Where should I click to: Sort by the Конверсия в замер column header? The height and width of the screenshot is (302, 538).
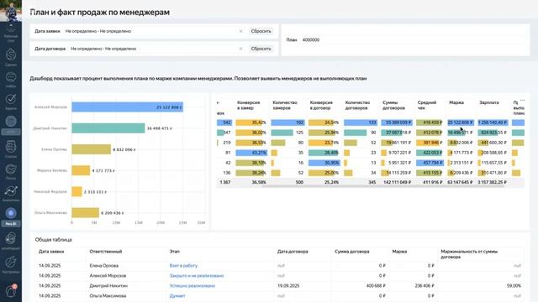click(249, 105)
